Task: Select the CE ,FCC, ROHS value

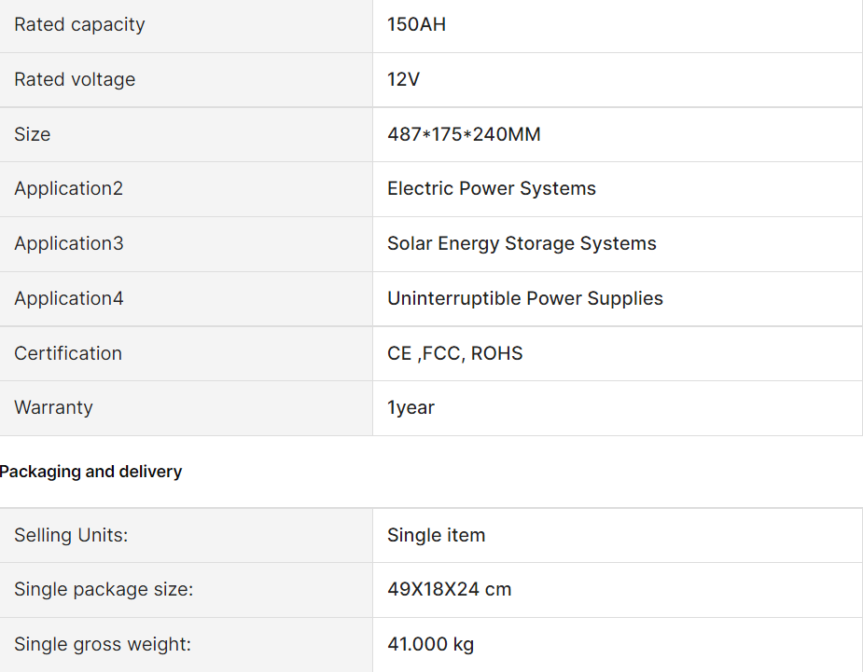Action: point(455,354)
